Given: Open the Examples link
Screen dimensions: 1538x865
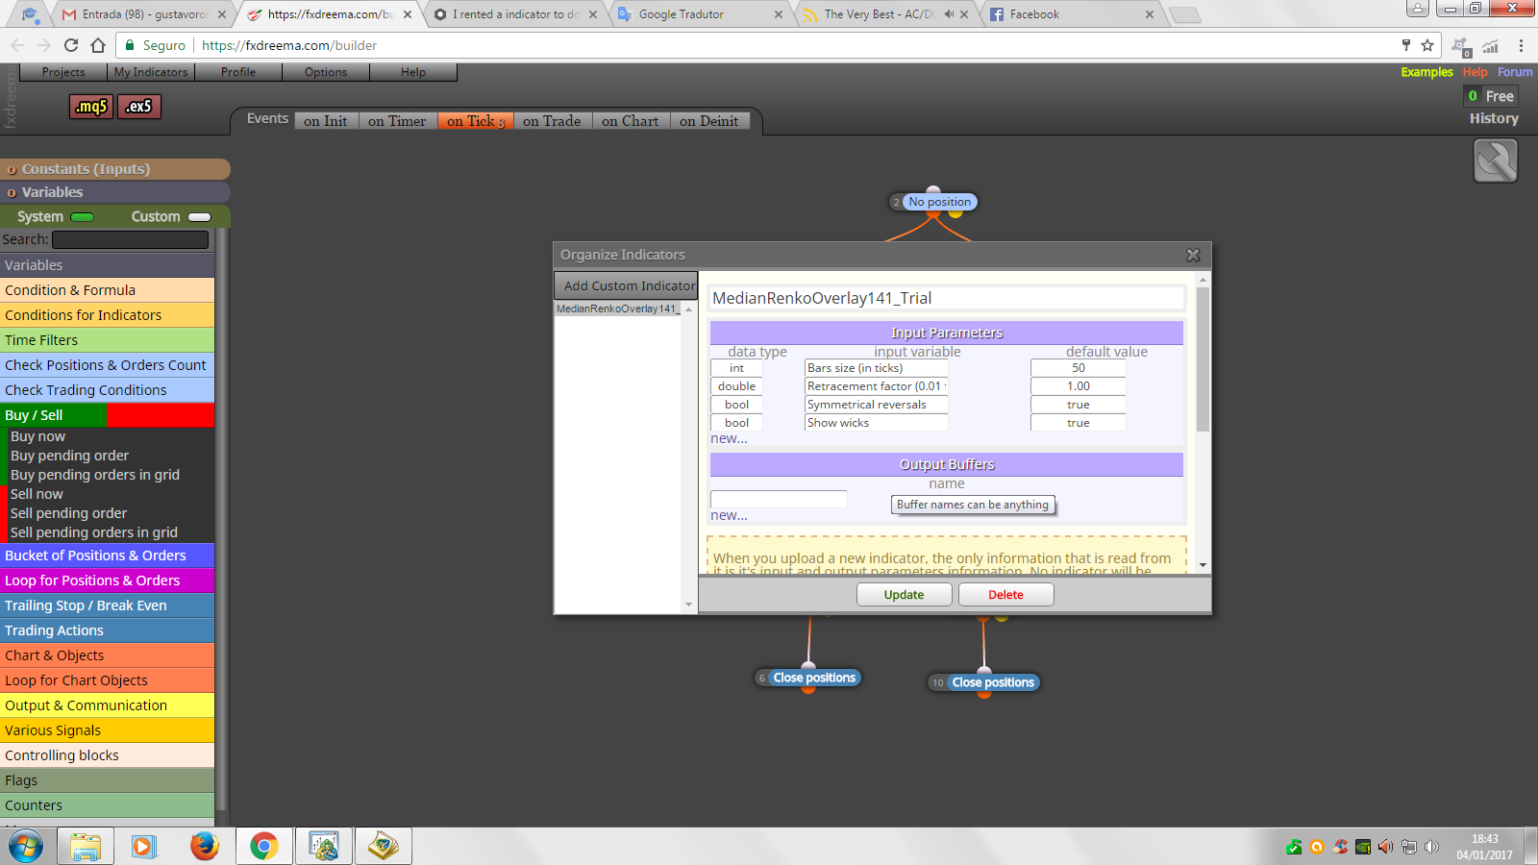Looking at the screenshot, I should (1426, 72).
